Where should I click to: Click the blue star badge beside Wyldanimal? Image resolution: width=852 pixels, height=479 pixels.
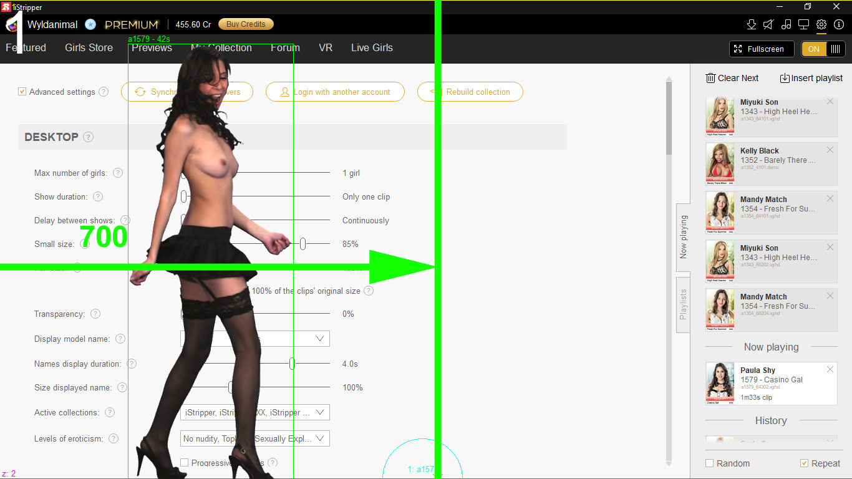pos(90,24)
